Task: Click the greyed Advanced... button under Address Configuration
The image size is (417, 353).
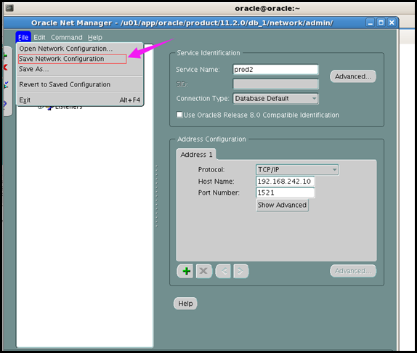Action: pos(353,271)
